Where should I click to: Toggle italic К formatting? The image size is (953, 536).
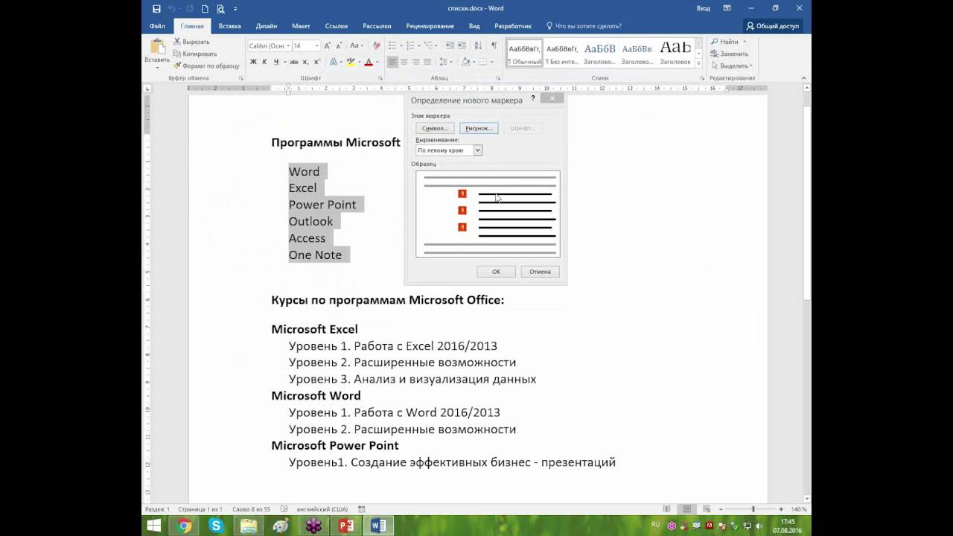tap(264, 62)
